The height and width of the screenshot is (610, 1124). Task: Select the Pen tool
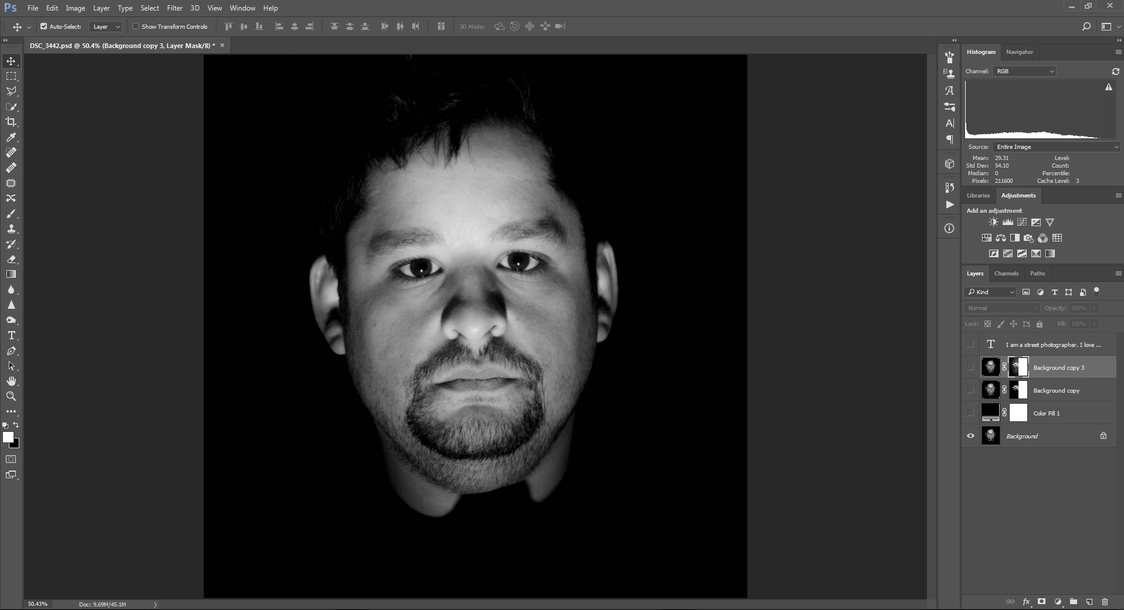pos(11,350)
